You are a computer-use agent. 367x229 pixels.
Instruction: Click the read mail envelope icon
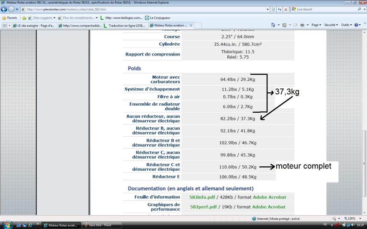tap(295, 25)
